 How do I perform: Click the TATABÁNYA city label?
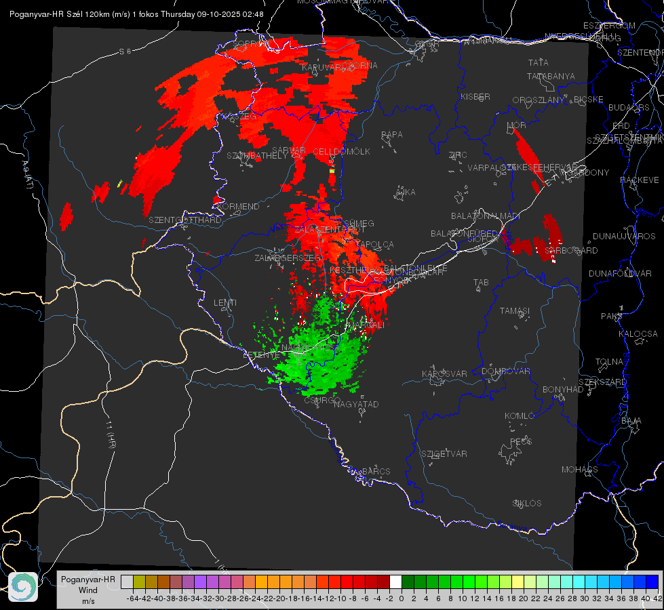[551, 76]
